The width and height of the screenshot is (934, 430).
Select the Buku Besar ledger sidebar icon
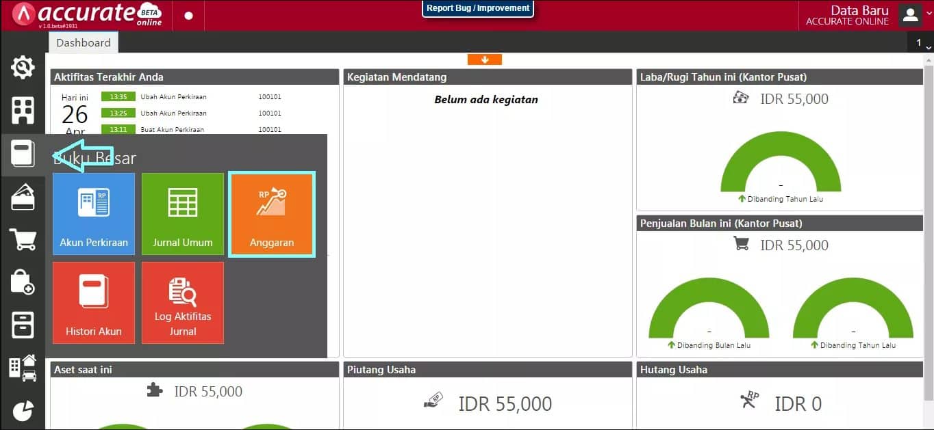point(23,153)
